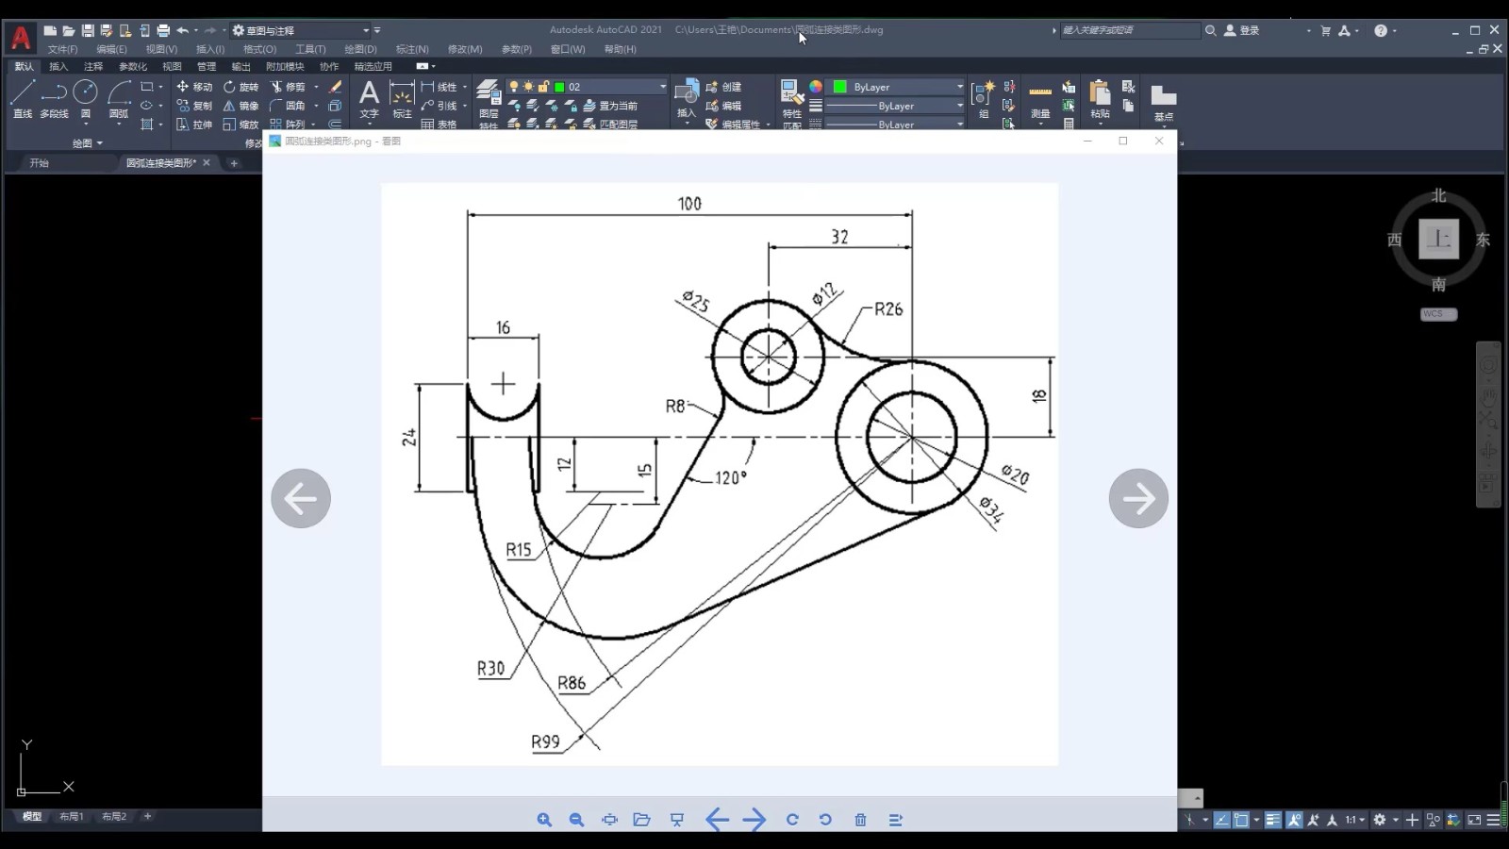The width and height of the screenshot is (1509, 849).
Task: Expand the Linear (线性) dimension dropdown
Action: (465, 87)
